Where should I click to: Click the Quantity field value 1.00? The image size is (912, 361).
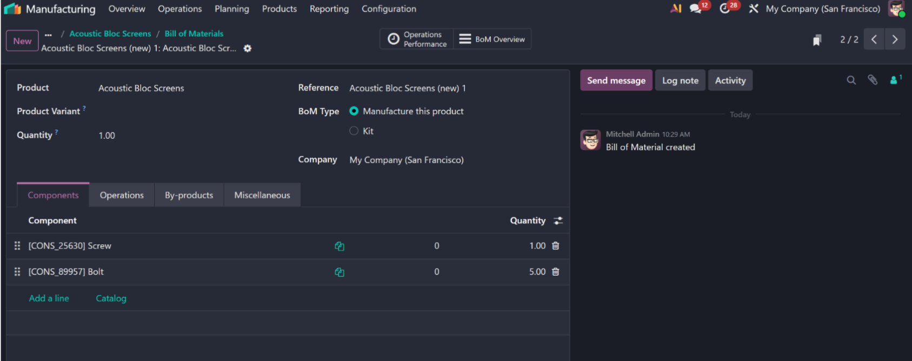(x=106, y=135)
